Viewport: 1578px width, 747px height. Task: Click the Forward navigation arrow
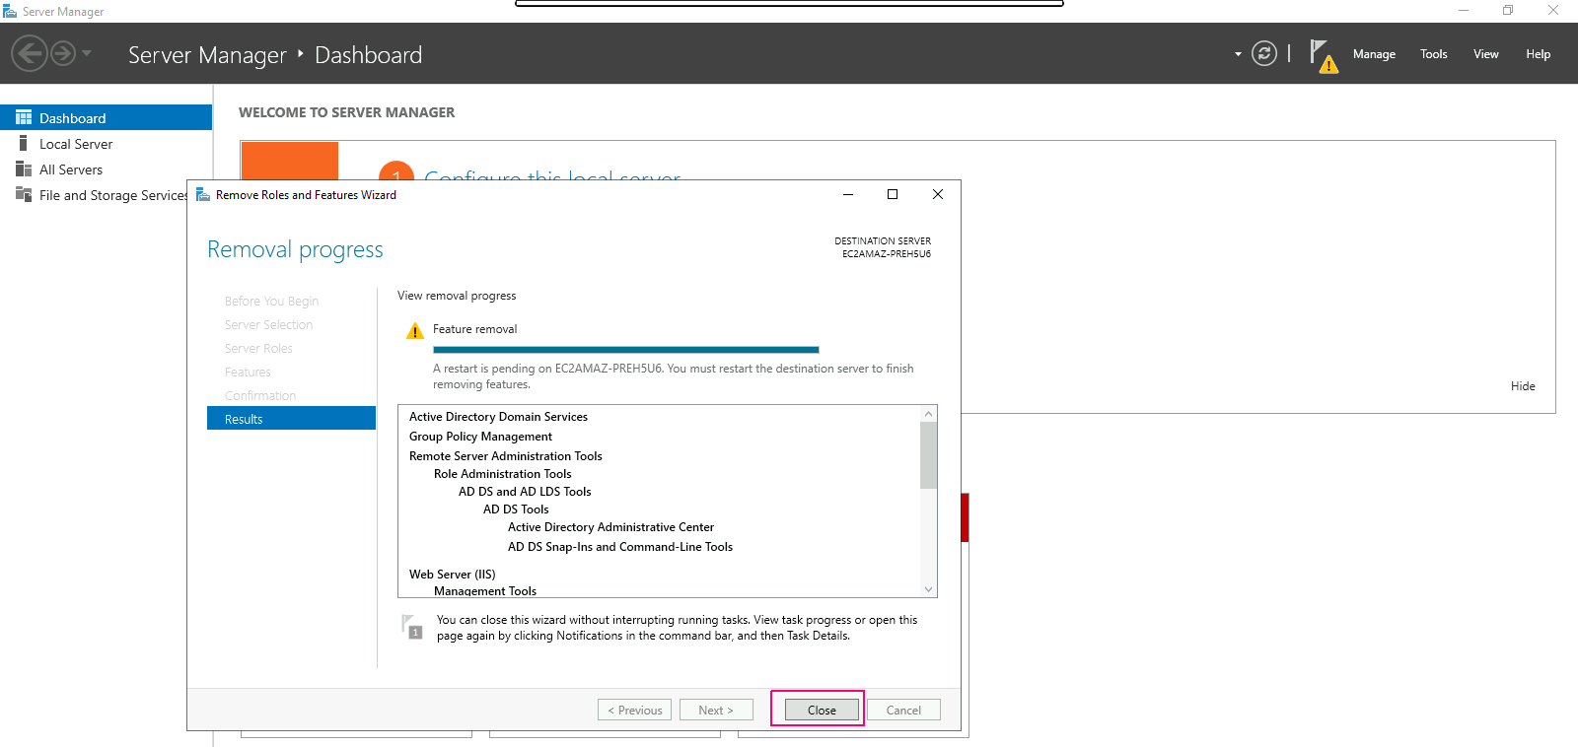point(63,53)
